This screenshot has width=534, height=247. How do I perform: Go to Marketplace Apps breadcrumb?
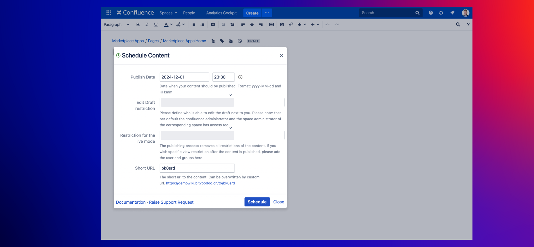(x=128, y=41)
